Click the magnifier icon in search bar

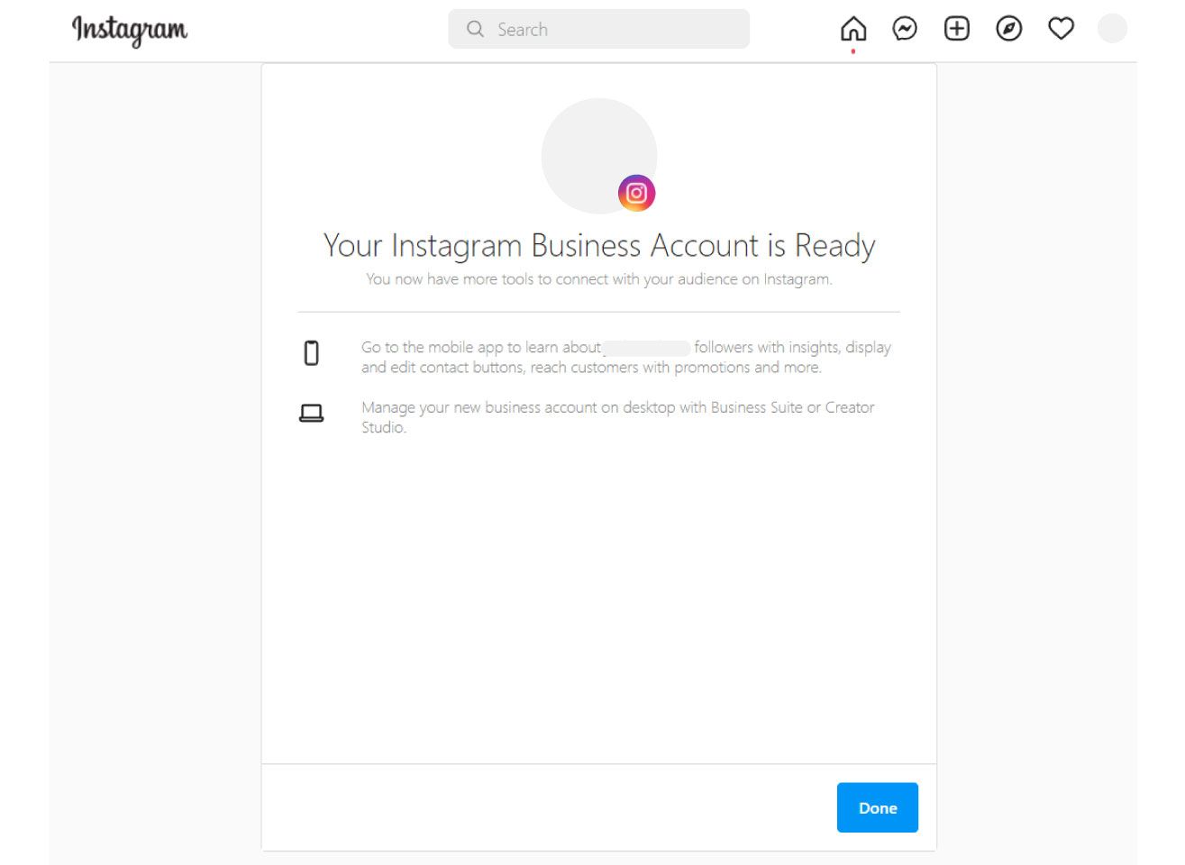(475, 29)
